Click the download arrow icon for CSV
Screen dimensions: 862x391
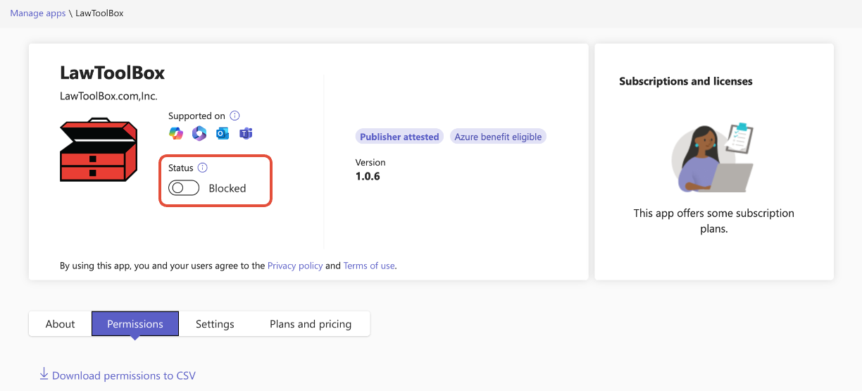tap(44, 374)
